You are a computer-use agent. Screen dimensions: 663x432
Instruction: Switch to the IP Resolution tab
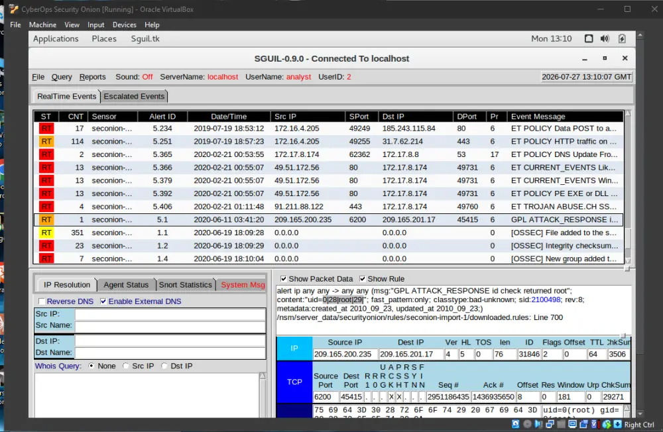point(67,285)
